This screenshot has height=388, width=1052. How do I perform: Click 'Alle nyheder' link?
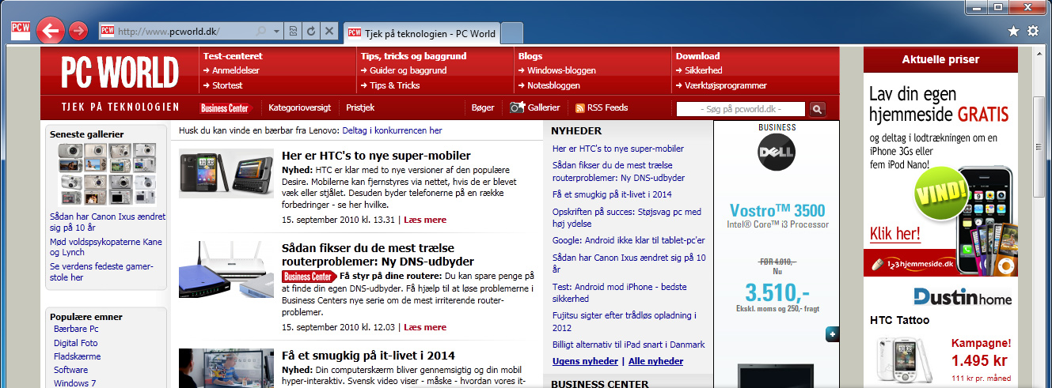pyautogui.click(x=655, y=361)
